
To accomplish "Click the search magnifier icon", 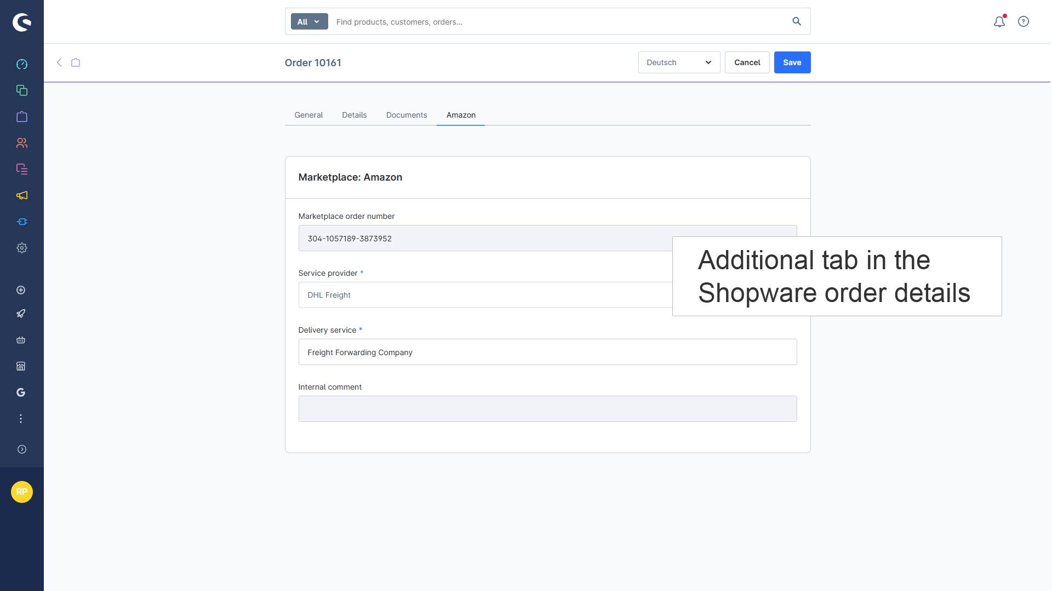I will pos(797,21).
